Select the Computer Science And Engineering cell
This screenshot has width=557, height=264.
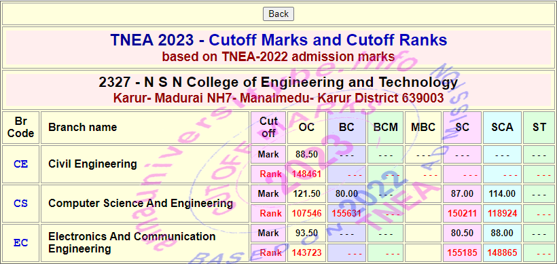(145, 204)
